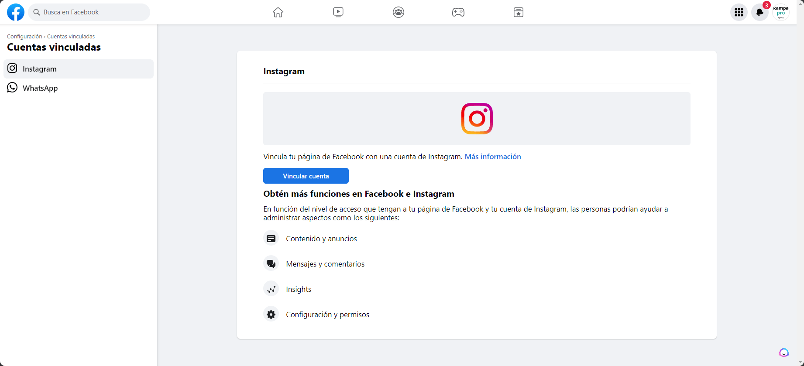
Task: Click the Configuración breadcrumb link
Action: (x=24, y=37)
